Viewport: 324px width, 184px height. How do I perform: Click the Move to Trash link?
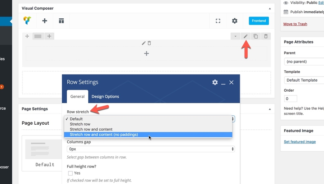(295, 24)
